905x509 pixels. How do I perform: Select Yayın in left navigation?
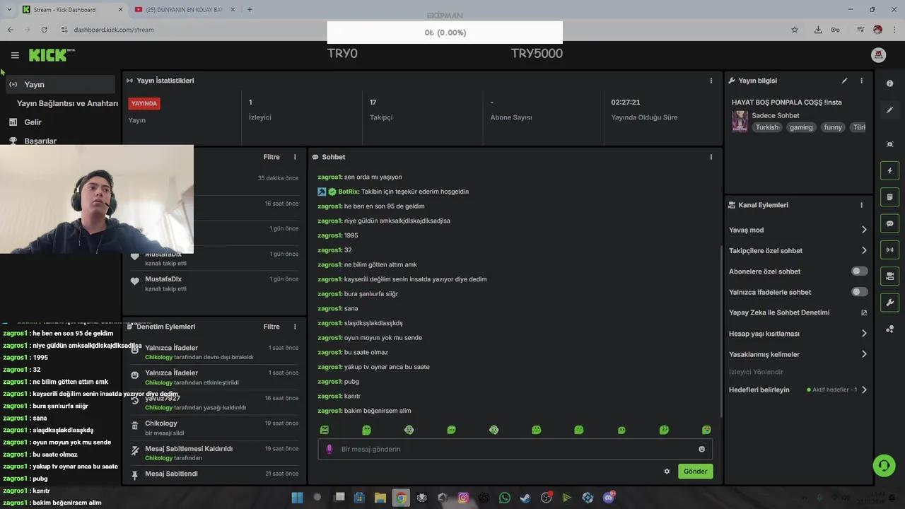click(61, 84)
